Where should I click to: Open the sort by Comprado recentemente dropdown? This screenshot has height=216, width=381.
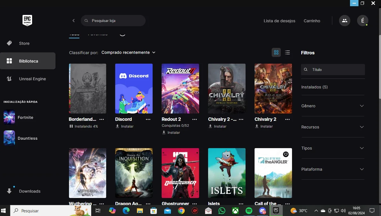click(128, 52)
